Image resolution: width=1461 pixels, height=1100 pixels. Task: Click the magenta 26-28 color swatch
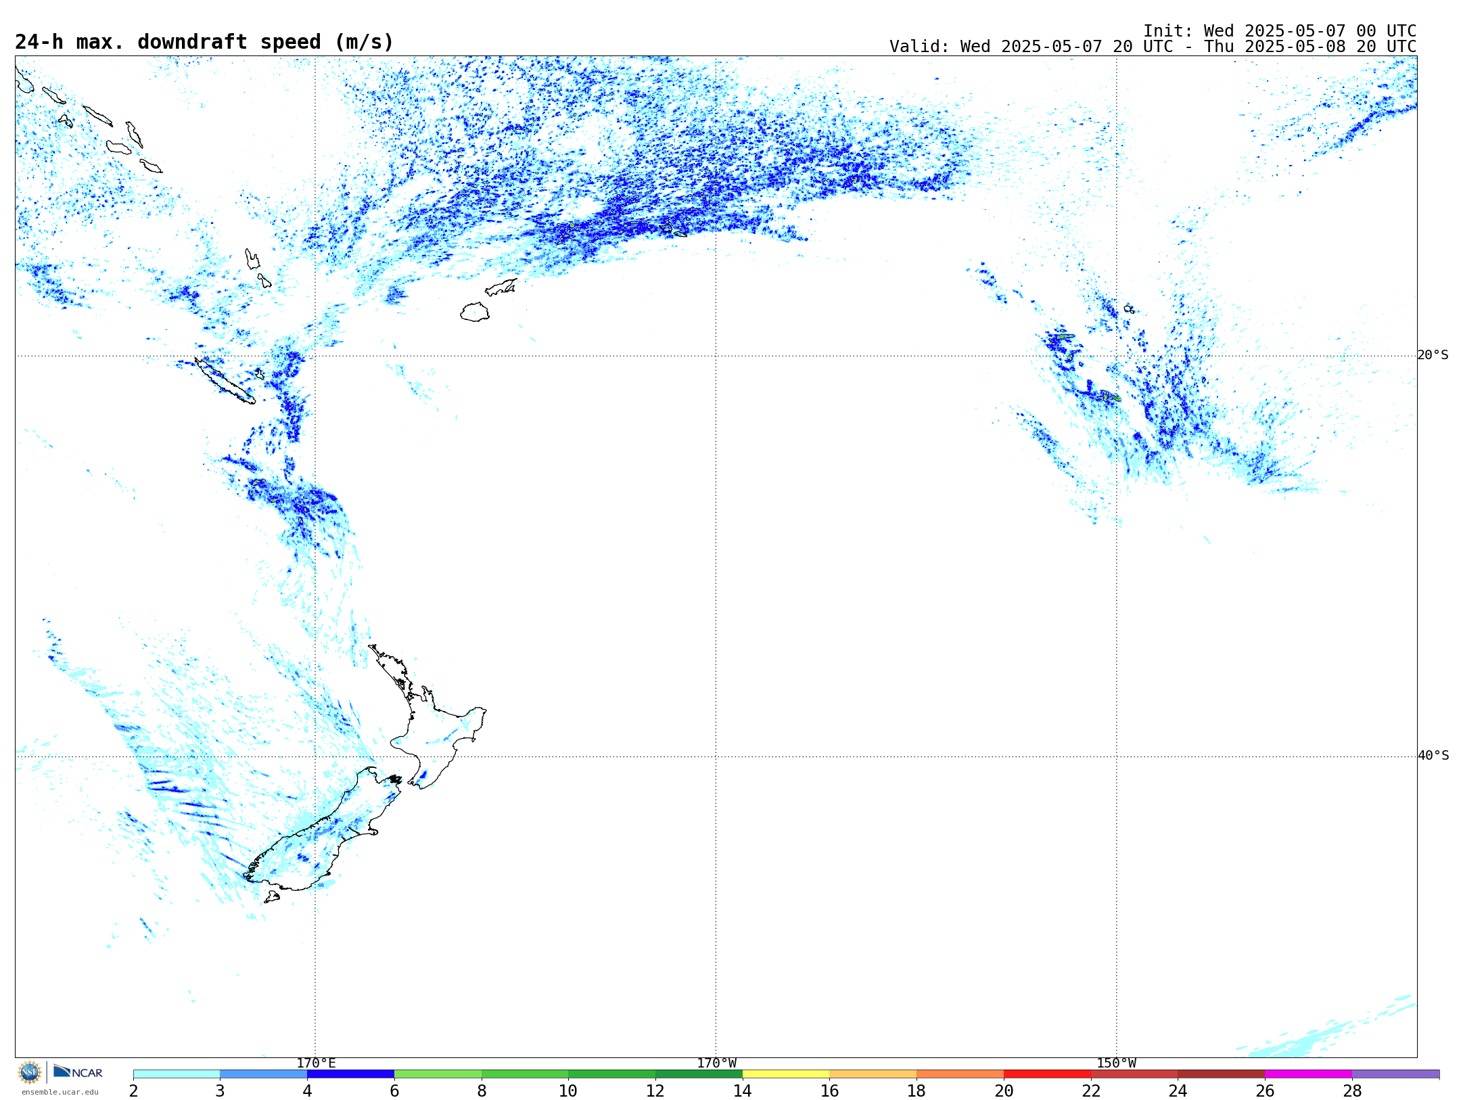point(1308,1074)
